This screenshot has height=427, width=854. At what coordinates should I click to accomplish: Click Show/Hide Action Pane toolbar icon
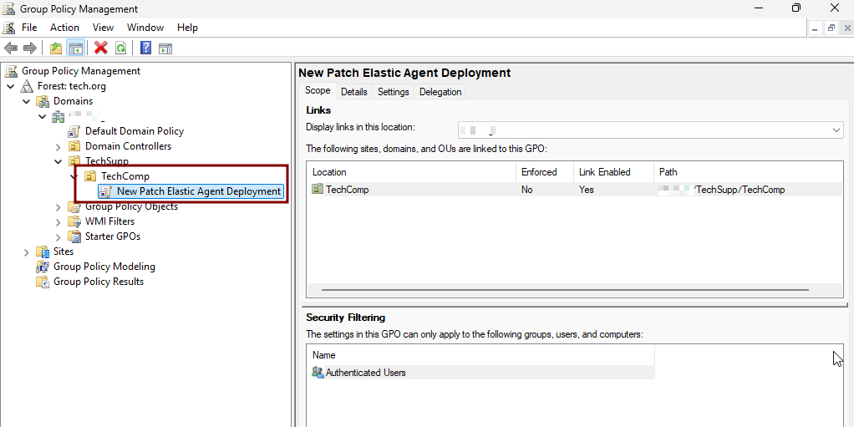coord(165,48)
